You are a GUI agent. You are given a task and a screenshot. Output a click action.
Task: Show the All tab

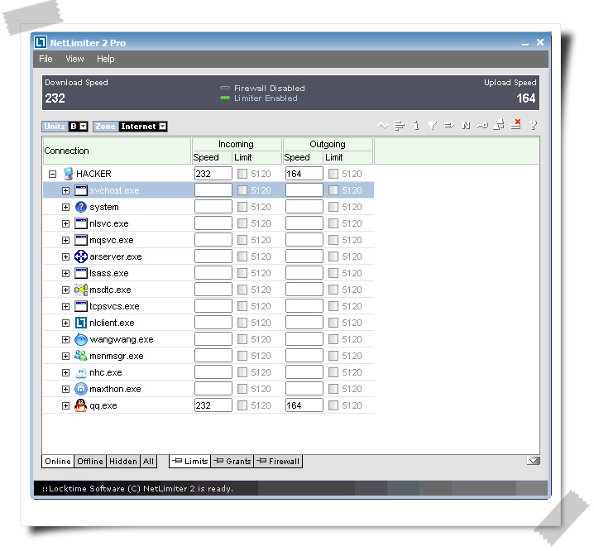(149, 462)
